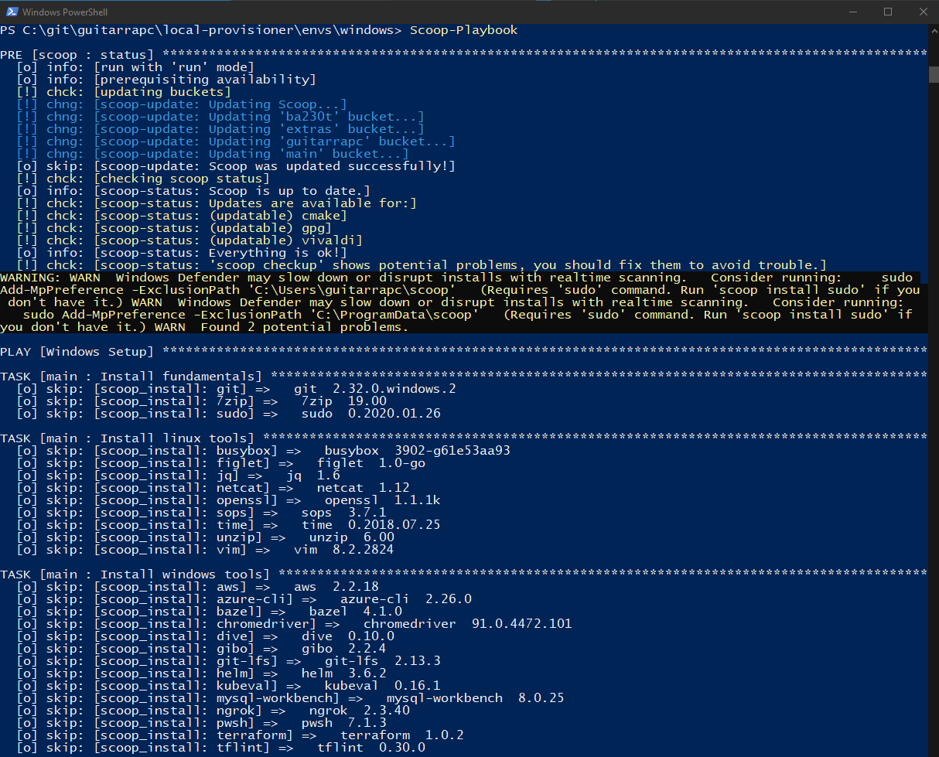
Task: Click the 'time 0.2018.07.25' line
Action: (228, 525)
